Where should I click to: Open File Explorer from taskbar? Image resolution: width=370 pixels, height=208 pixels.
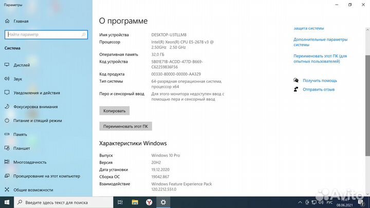135,202
